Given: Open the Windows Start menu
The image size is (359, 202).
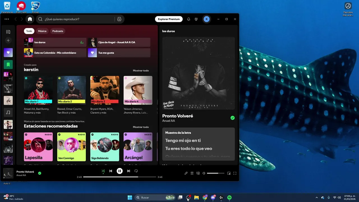Looking at the screenshot, I should (x=130, y=198).
